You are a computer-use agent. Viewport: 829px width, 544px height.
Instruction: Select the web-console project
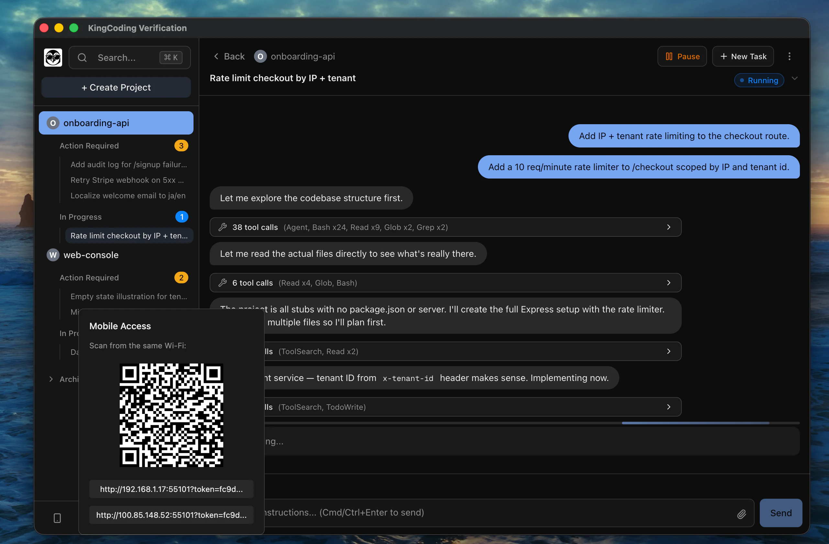[91, 255]
